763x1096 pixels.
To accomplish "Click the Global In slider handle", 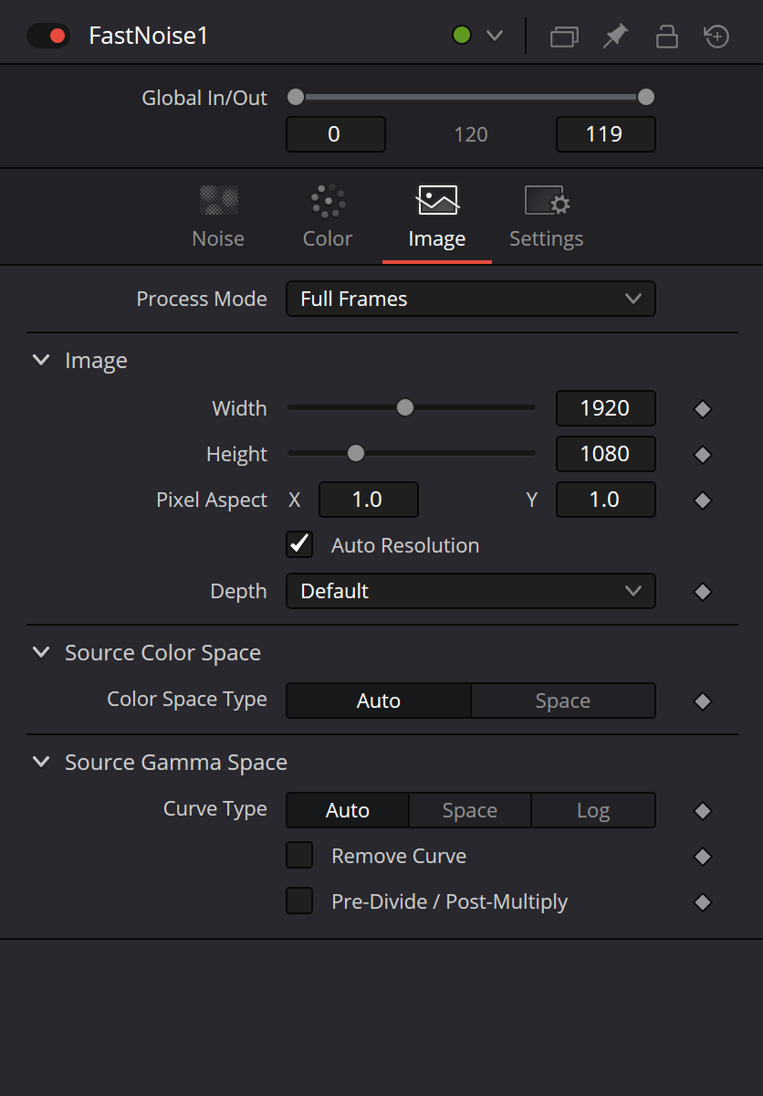I will (296, 97).
